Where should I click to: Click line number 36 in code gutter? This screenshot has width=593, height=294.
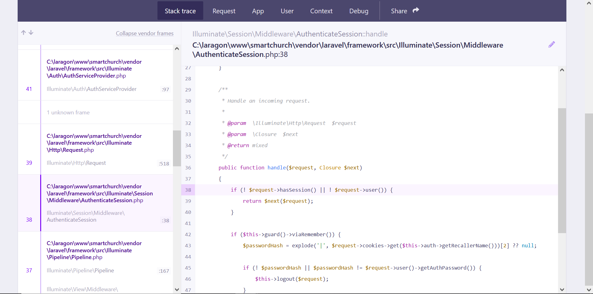pos(188,168)
